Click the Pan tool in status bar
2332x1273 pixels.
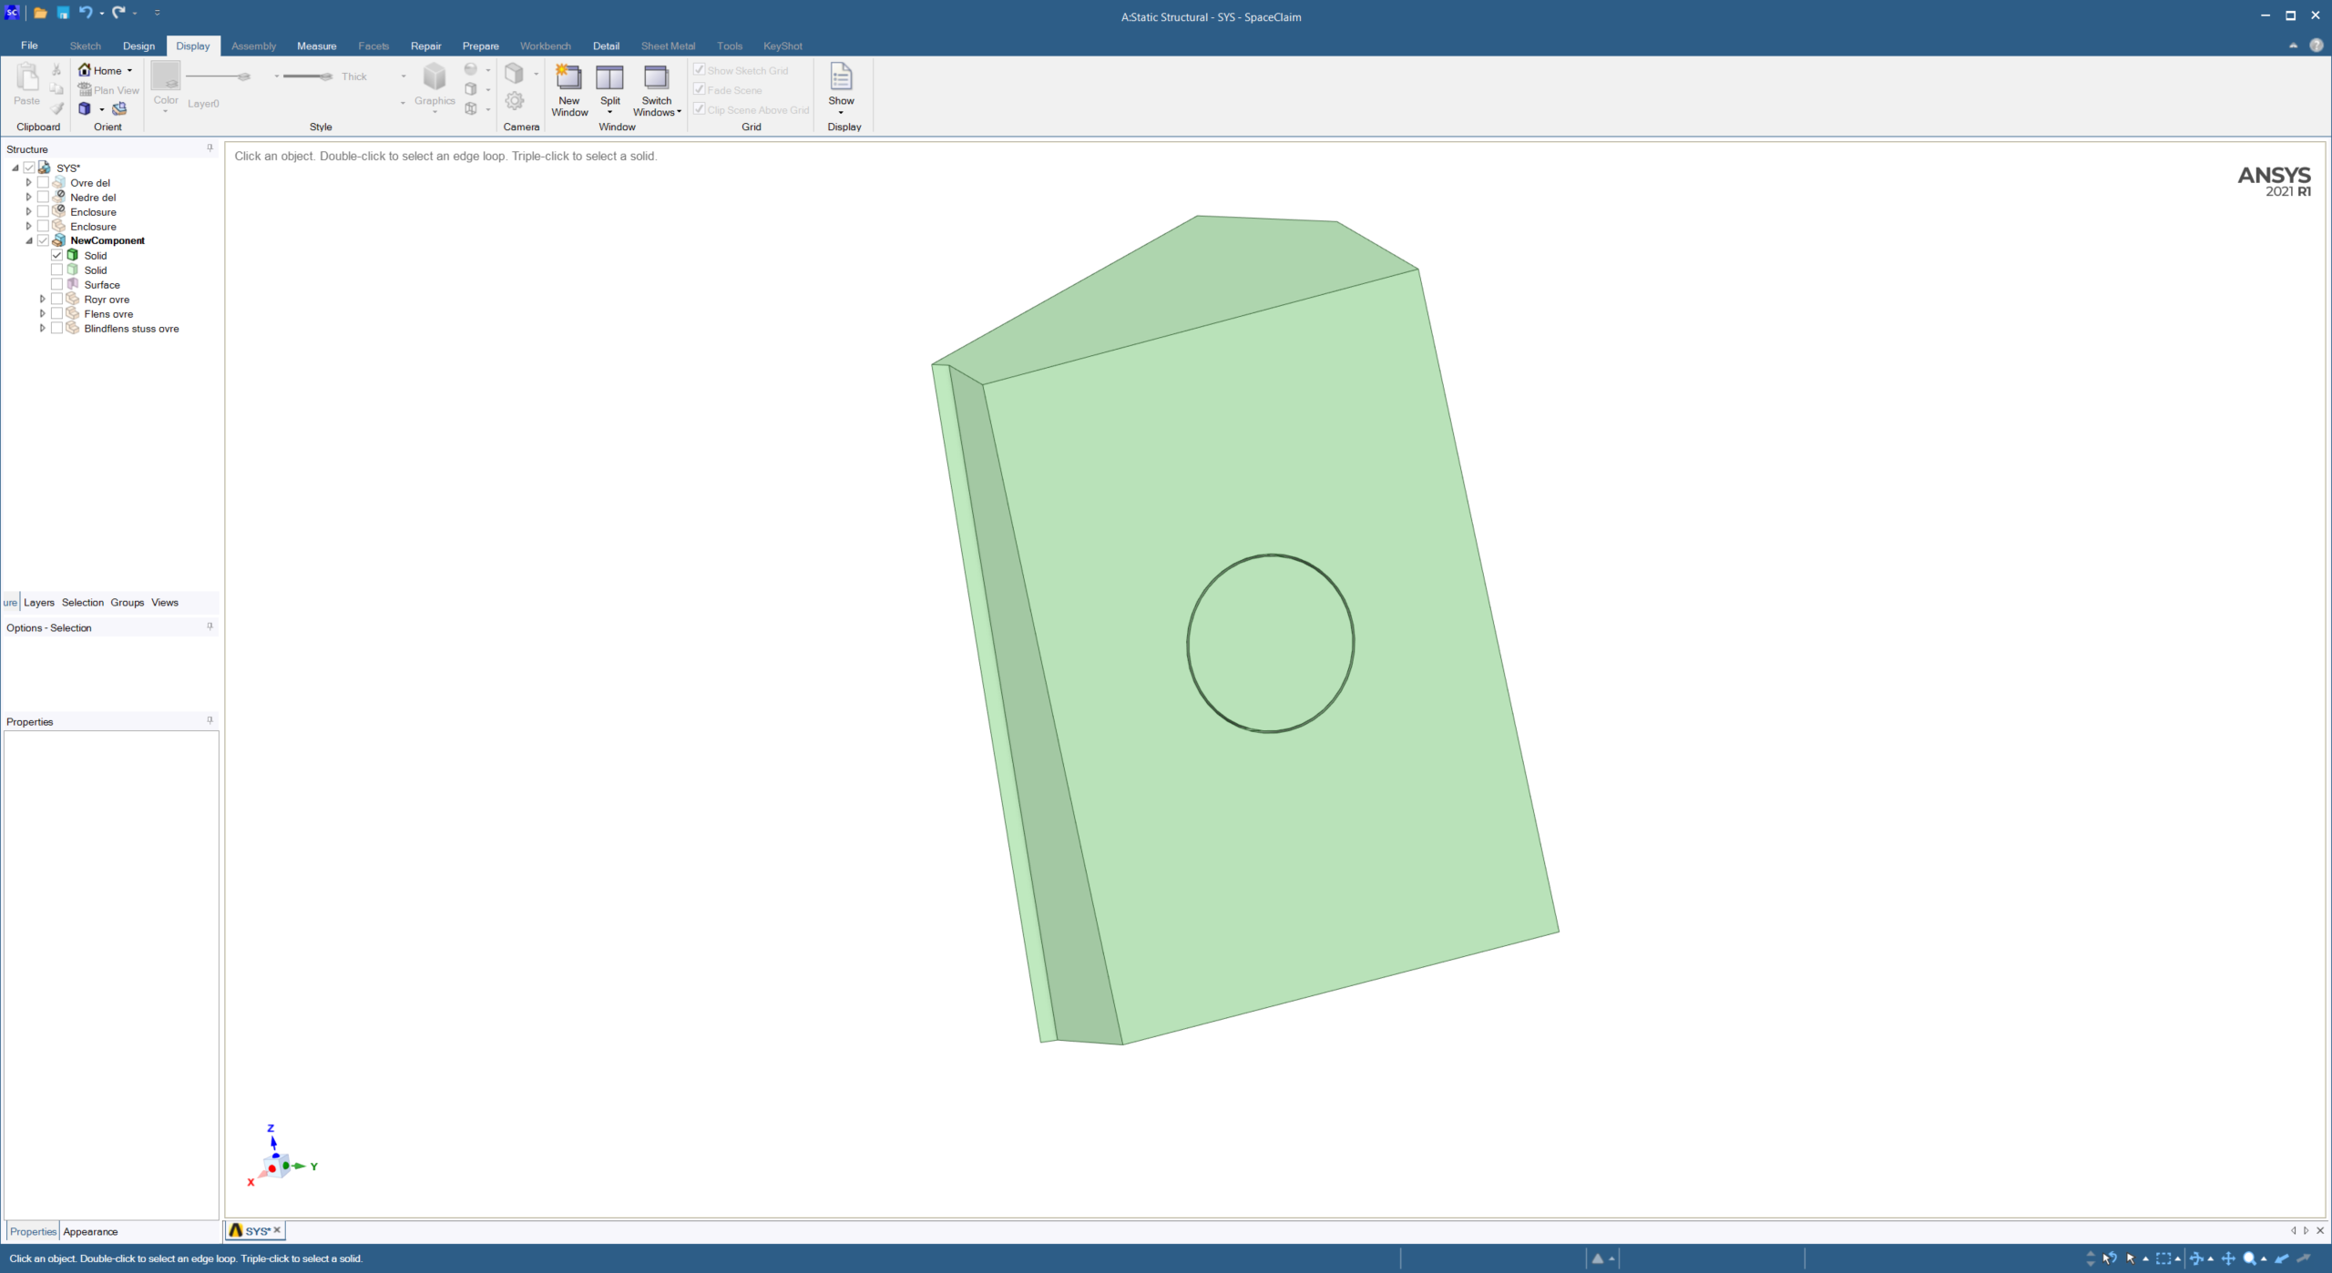point(2228,1258)
